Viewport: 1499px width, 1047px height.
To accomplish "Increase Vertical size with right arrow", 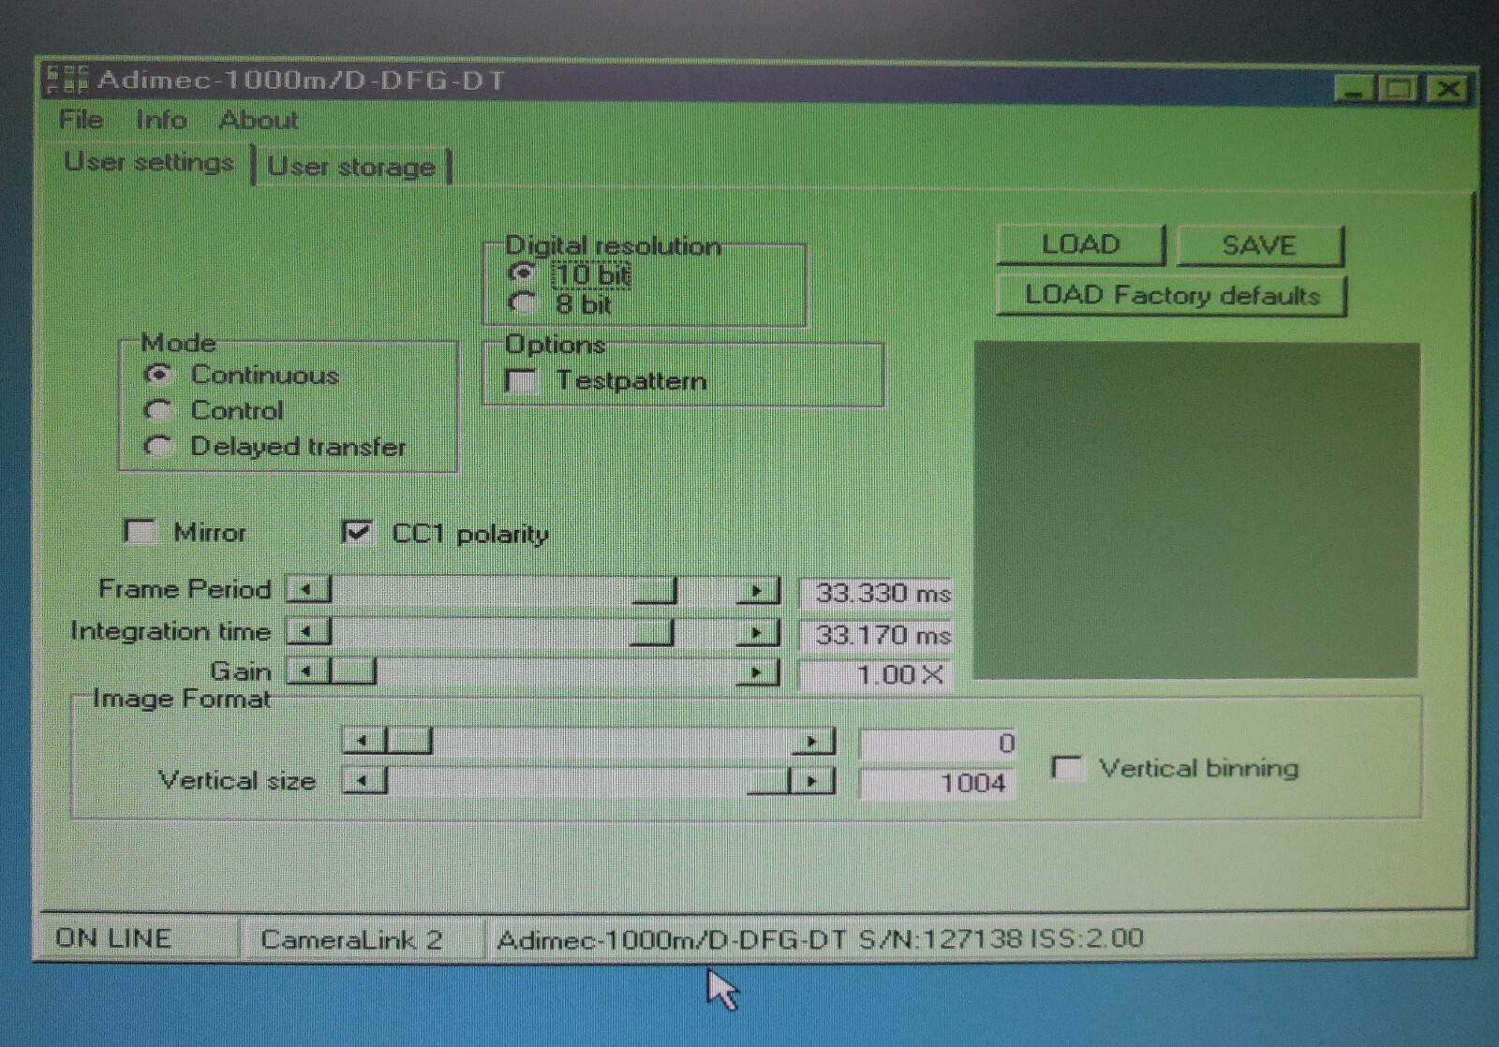I will click(x=812, y=781).
